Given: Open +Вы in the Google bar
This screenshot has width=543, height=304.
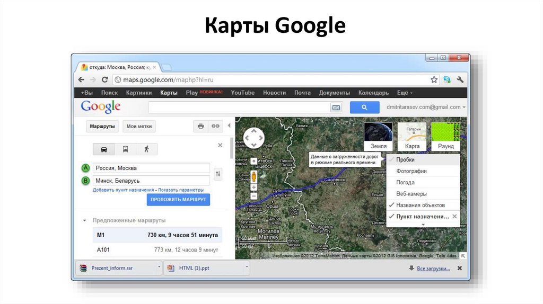Looking at the screenshot, I should point(86,93).
